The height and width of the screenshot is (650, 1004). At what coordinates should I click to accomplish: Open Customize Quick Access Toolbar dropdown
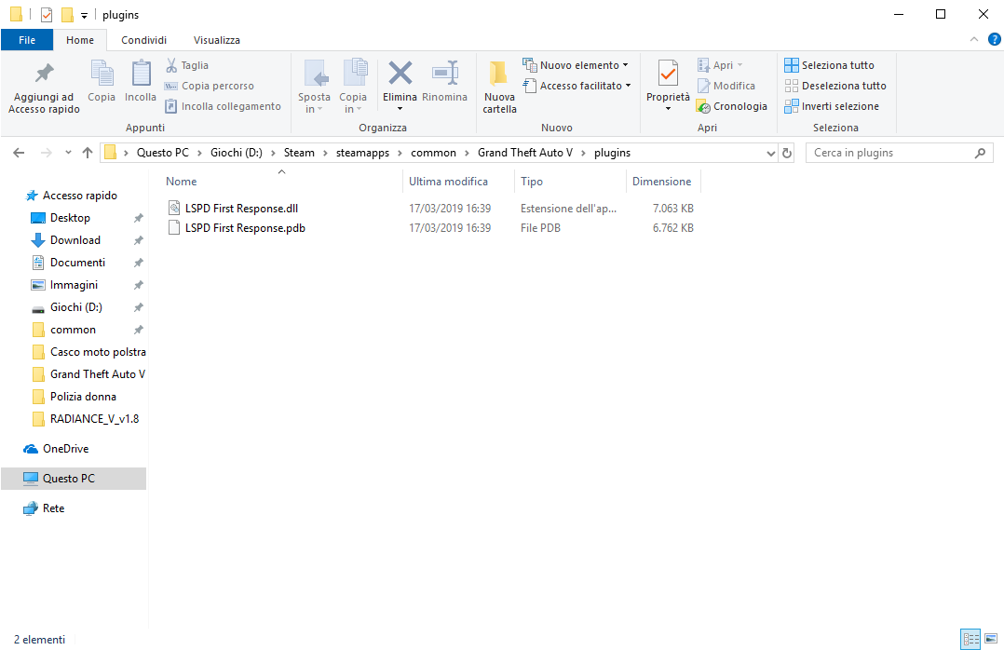coord(84,16)
